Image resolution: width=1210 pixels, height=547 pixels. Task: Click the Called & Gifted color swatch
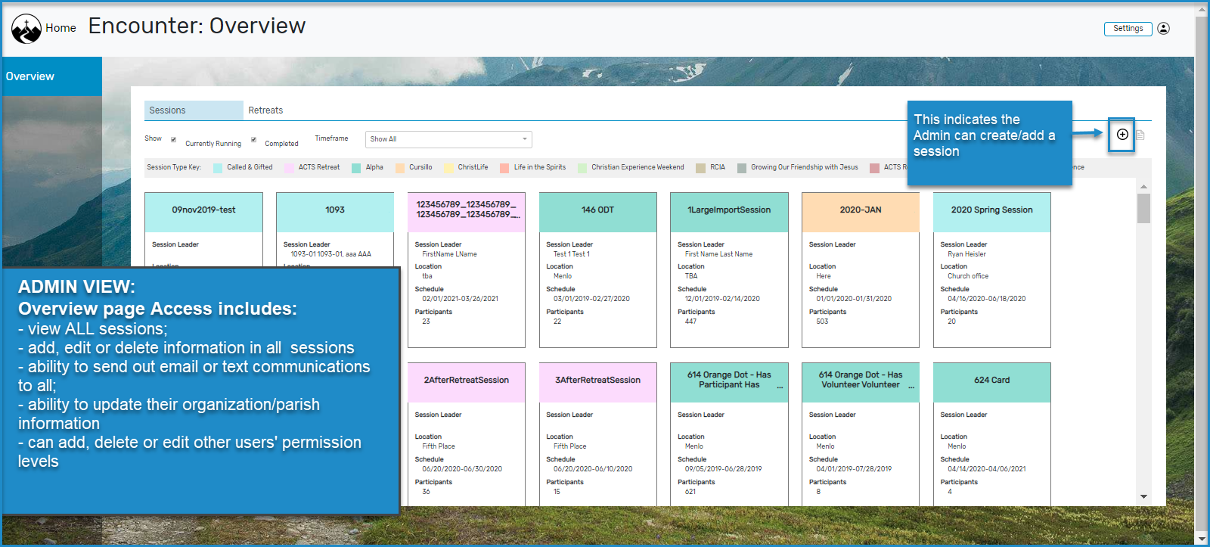[218, 168]
